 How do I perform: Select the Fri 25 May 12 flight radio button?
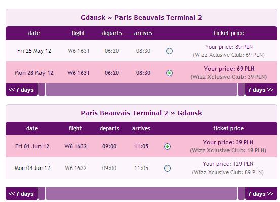169,51
